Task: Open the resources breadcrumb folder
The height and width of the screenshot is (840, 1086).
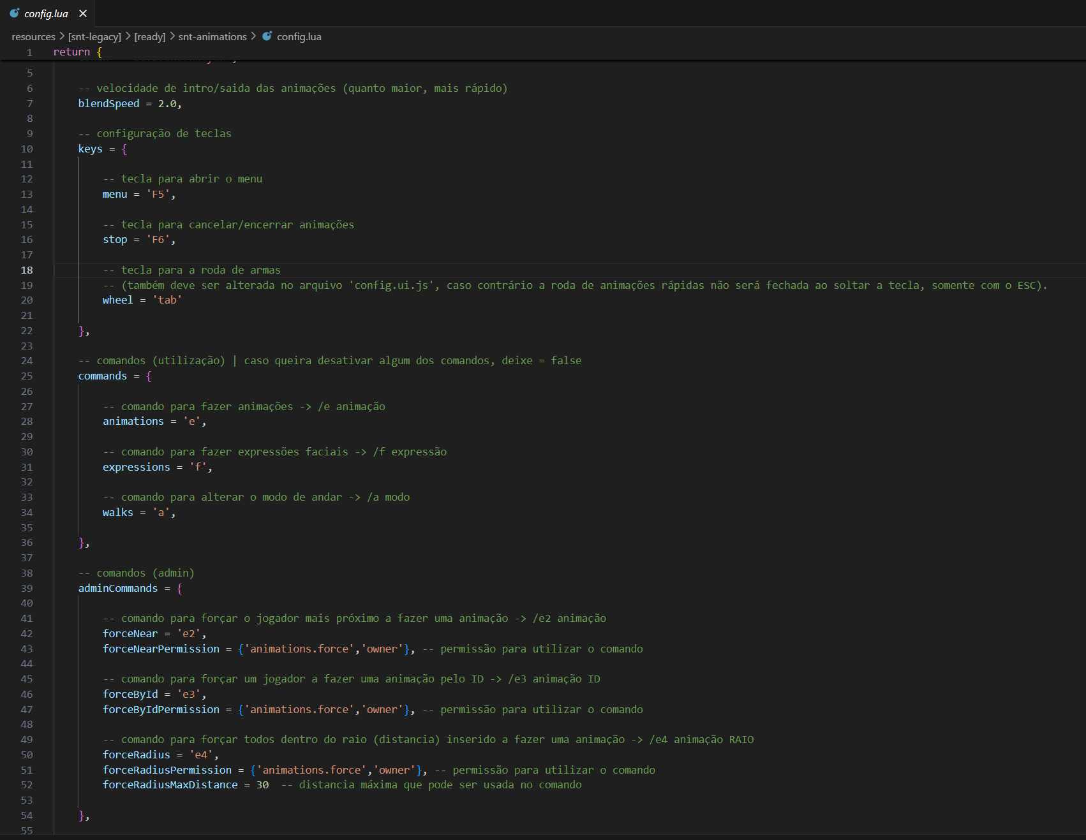Action: (33, 37)
